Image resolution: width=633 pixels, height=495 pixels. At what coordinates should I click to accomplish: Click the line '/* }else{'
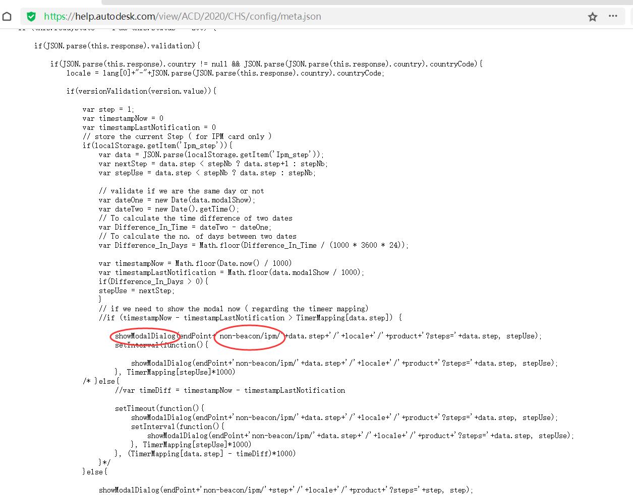101,381
